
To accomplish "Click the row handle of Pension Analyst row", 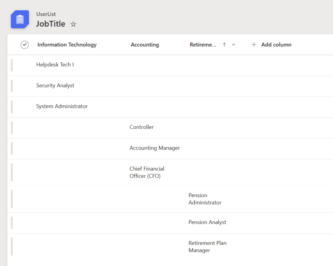I will (12, 223).
